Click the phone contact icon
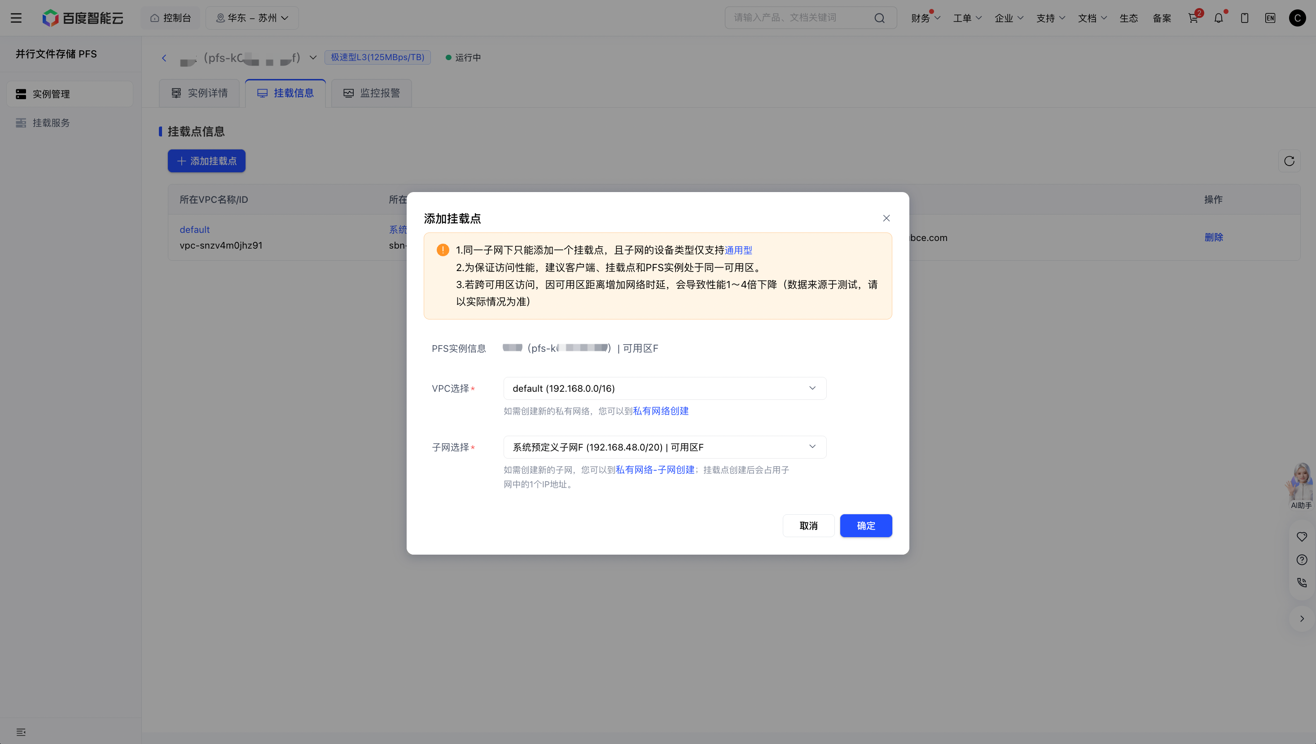This screenshot has height=744, width=1316. pyautogui.click(x=1302, y=582)
